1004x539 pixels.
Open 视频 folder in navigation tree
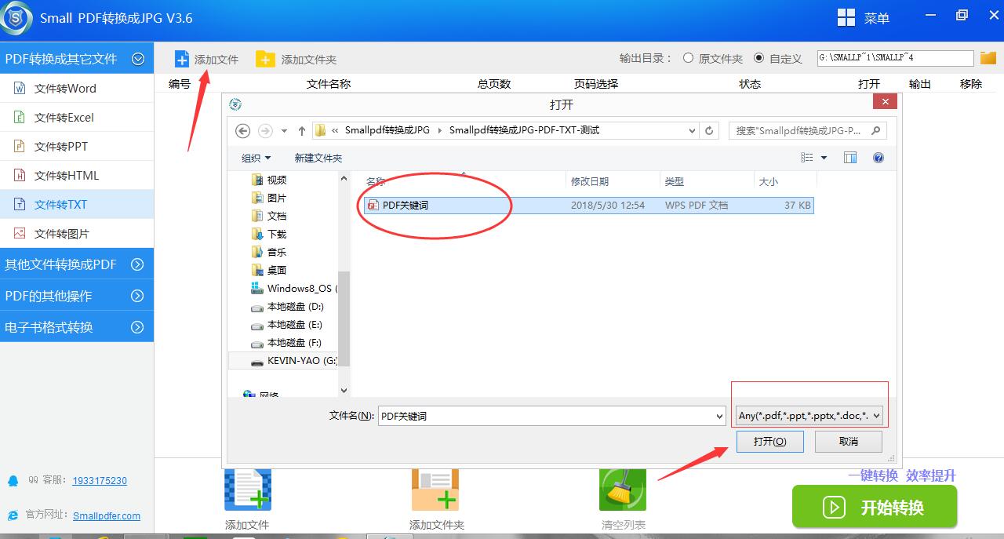(269, 180)
